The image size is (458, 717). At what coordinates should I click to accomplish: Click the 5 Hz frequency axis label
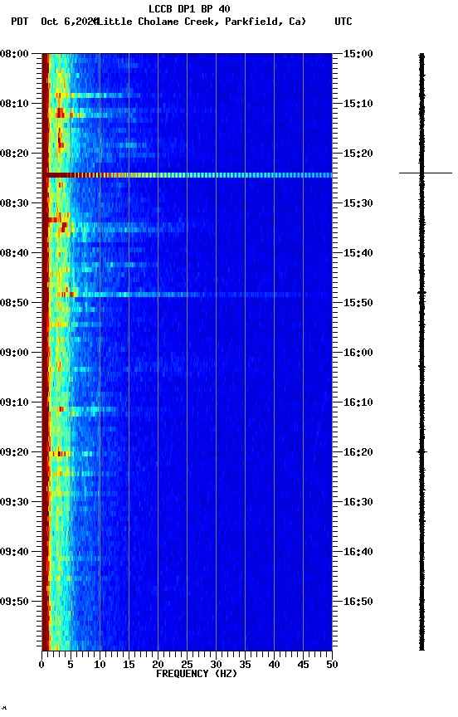(71, 665)
